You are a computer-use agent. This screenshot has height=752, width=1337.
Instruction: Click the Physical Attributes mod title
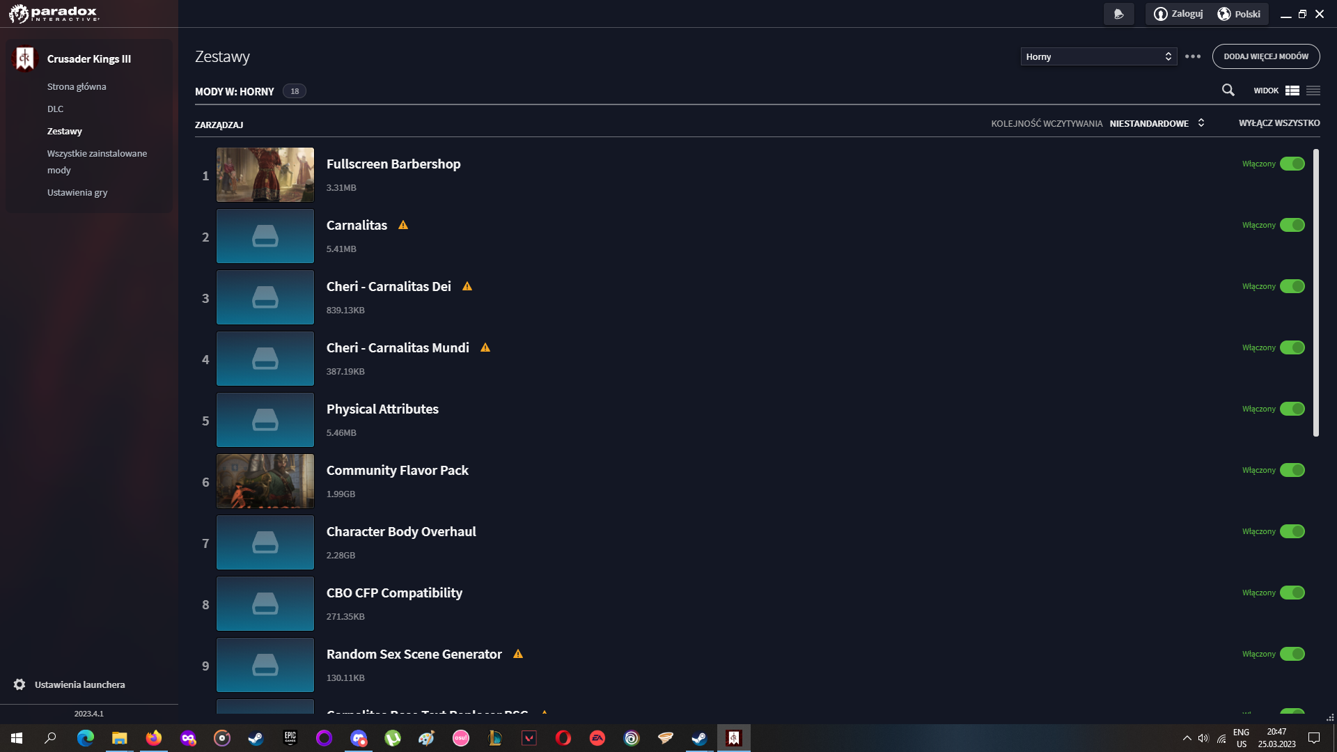point(382,409)
